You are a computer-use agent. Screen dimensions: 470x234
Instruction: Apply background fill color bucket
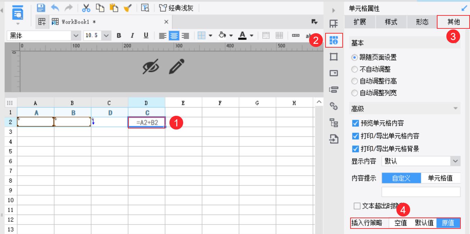pyautogui.click(x=223, y=36)
